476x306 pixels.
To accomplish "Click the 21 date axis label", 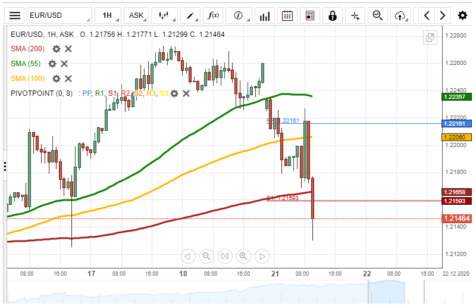I will tap(275, 274).
